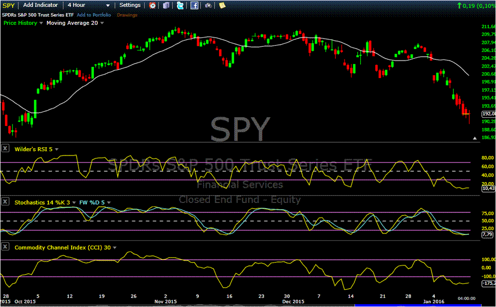Open the yellow sticky note icon

tap(222, 5)
